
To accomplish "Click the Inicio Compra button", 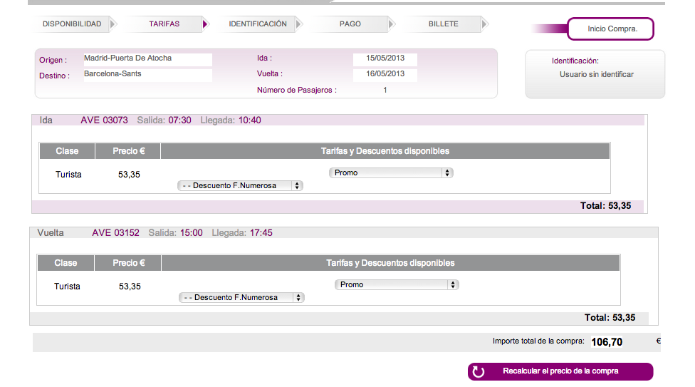I will (x=611, y=29).
